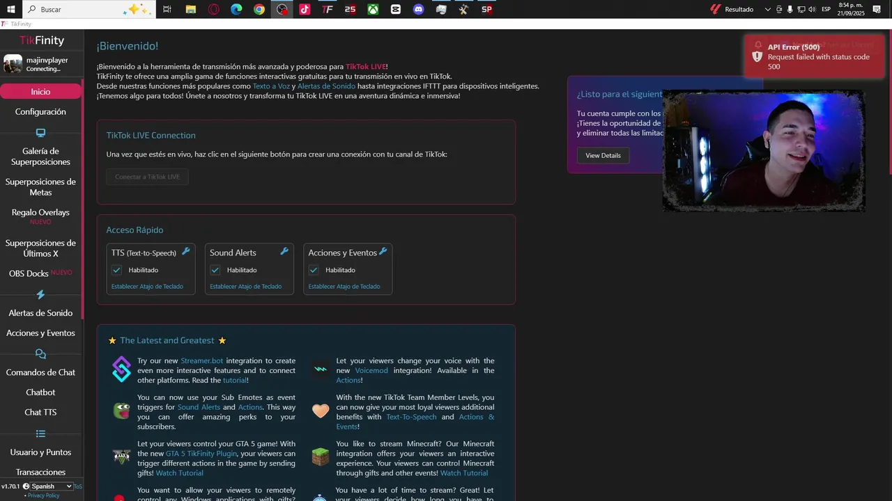Viewport: 892px width, 501px height.
Task: Click the microphone tray icon
Action: click(x=790, y=9)
